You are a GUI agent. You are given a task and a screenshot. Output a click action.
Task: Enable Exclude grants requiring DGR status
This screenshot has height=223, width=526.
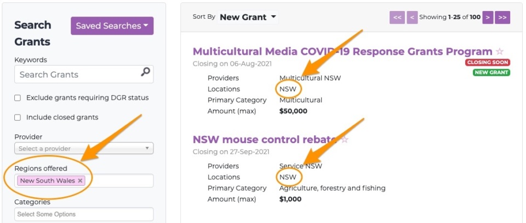click(18, 98)
